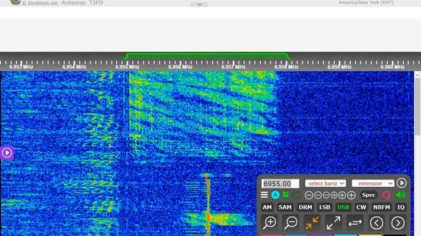The width and height of the screenshot is (421, 236).
Task: Page waterfall left with circled left chevron
Action: coord(376,223)
